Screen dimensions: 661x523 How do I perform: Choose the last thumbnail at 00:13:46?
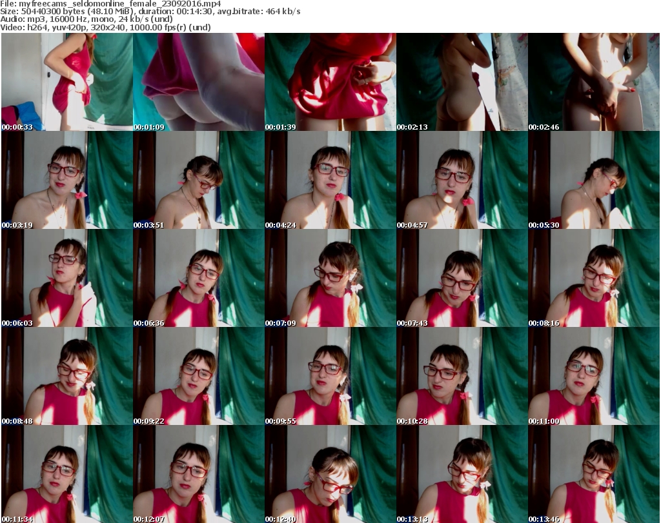point(593,474)
